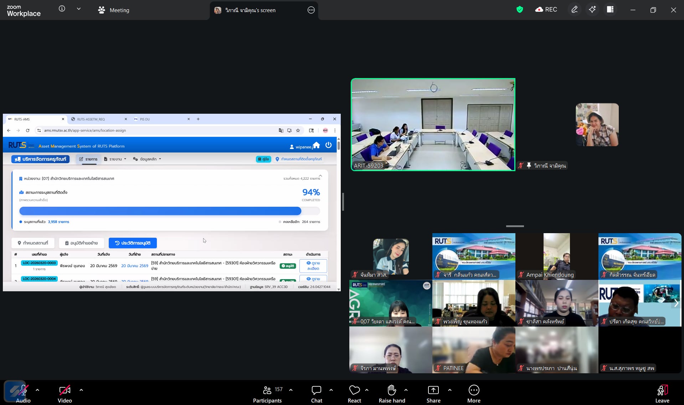The width and height of the screenshot is (684, 405).
Task: Expand the video options arrow
Action: coord(81,390)
